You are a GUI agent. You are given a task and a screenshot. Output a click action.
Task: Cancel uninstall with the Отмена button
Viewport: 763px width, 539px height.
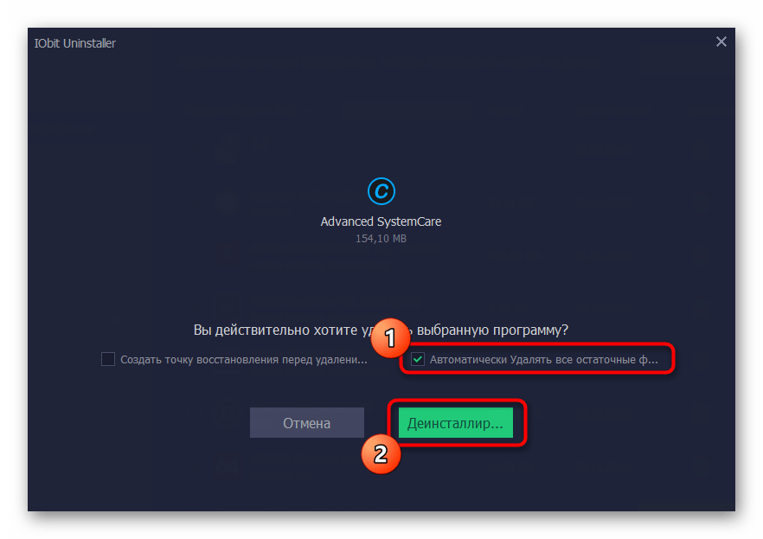click(306, 423)
